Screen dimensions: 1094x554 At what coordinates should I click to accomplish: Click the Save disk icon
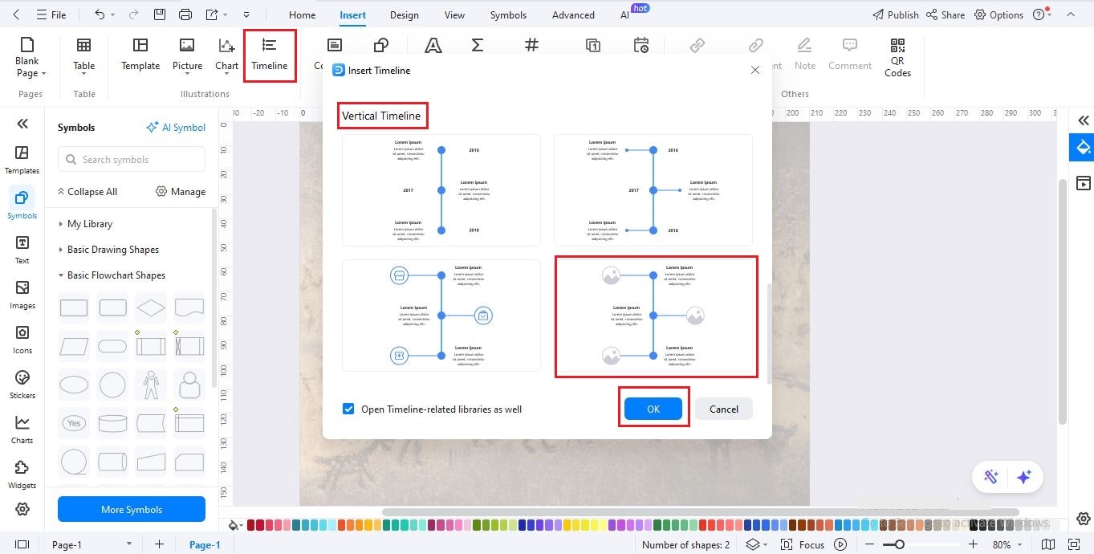point(160,14)
